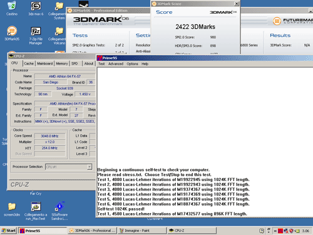Screen dimensions: 313x235
Task: Click the Voltage value 1.450 v
Action: (85, 94)
